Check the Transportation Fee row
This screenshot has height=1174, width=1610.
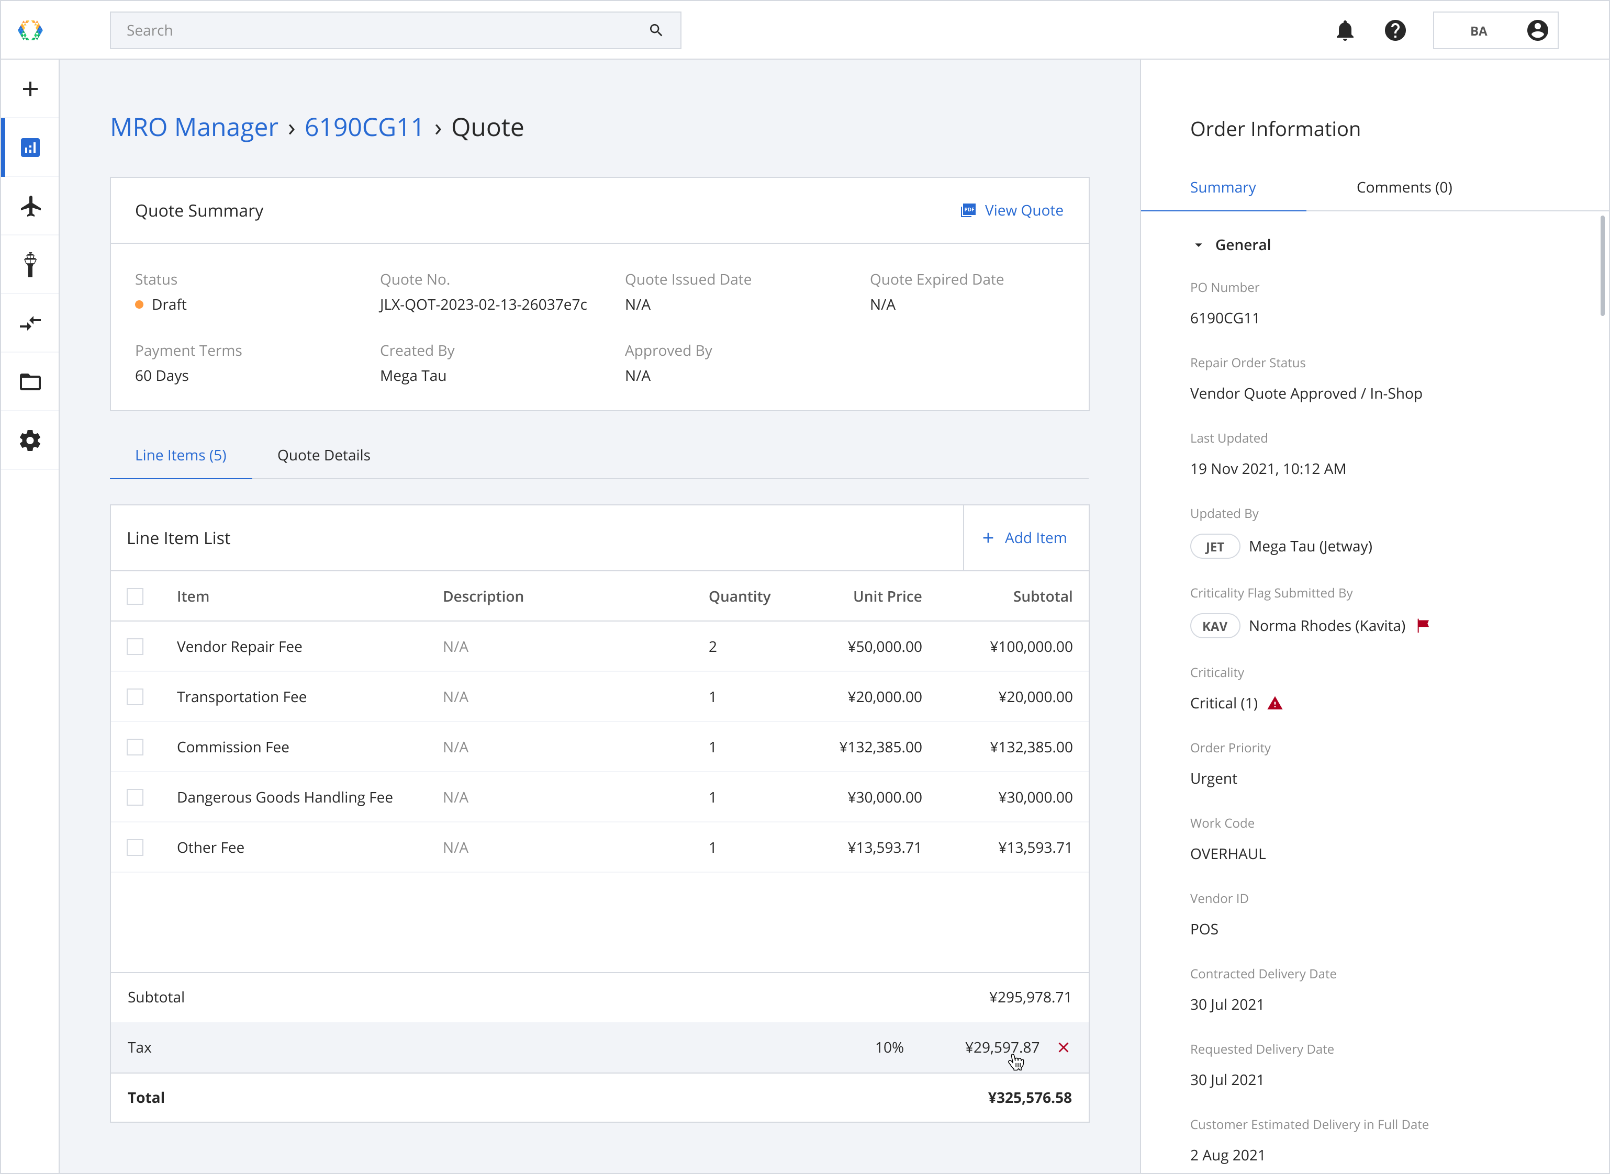tap(135, 697)
